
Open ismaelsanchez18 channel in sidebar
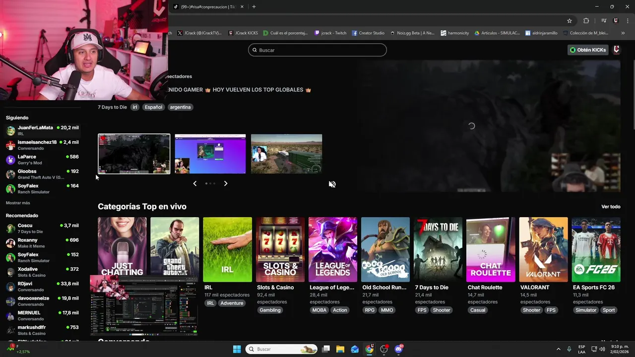click(x=42, y=145)
